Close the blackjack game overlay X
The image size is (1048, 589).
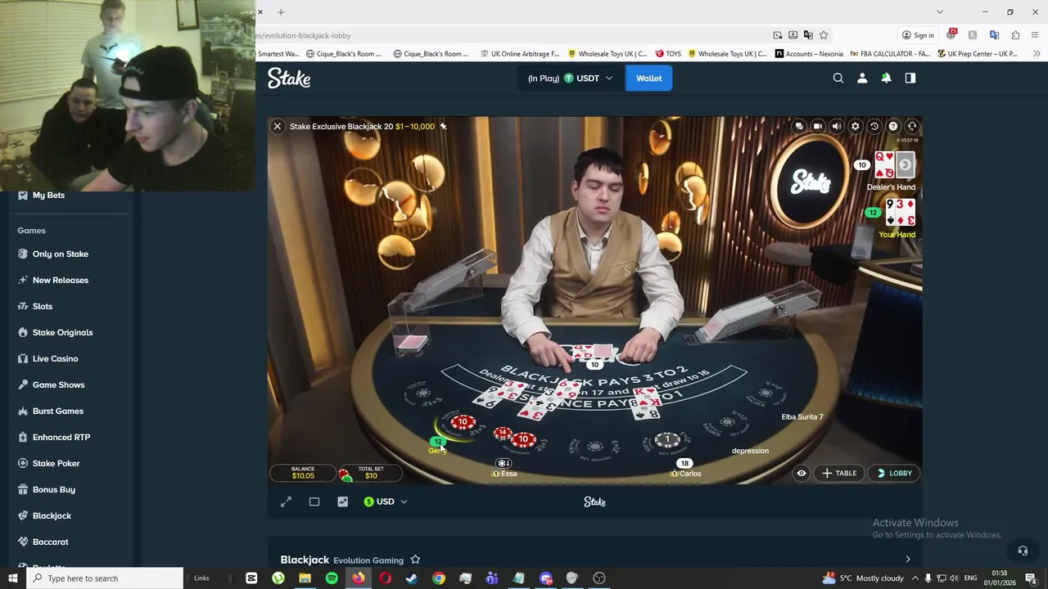[x=278, y=126]
